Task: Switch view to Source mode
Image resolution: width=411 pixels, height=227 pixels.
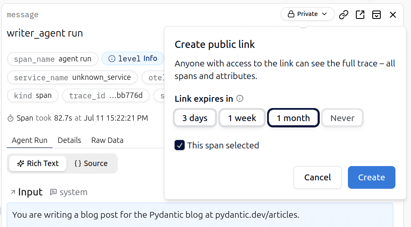Action: click(91, 164)
